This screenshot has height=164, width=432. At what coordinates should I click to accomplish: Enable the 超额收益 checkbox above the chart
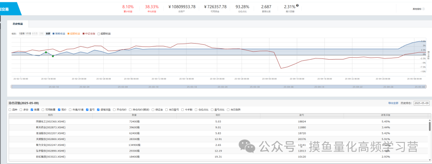coord(99,34)
